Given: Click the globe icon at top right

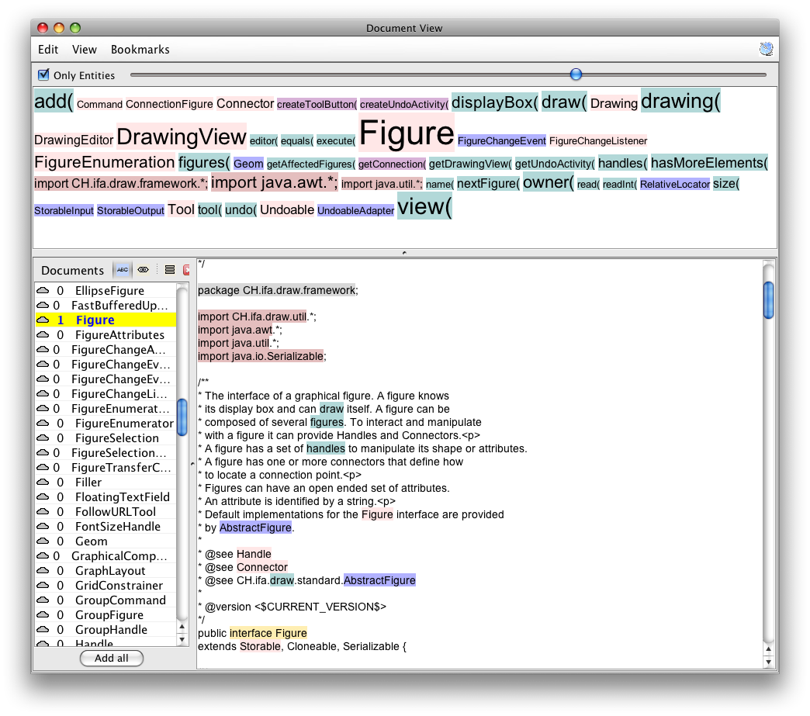Looking at the screenshot, I should pos(766,50).
